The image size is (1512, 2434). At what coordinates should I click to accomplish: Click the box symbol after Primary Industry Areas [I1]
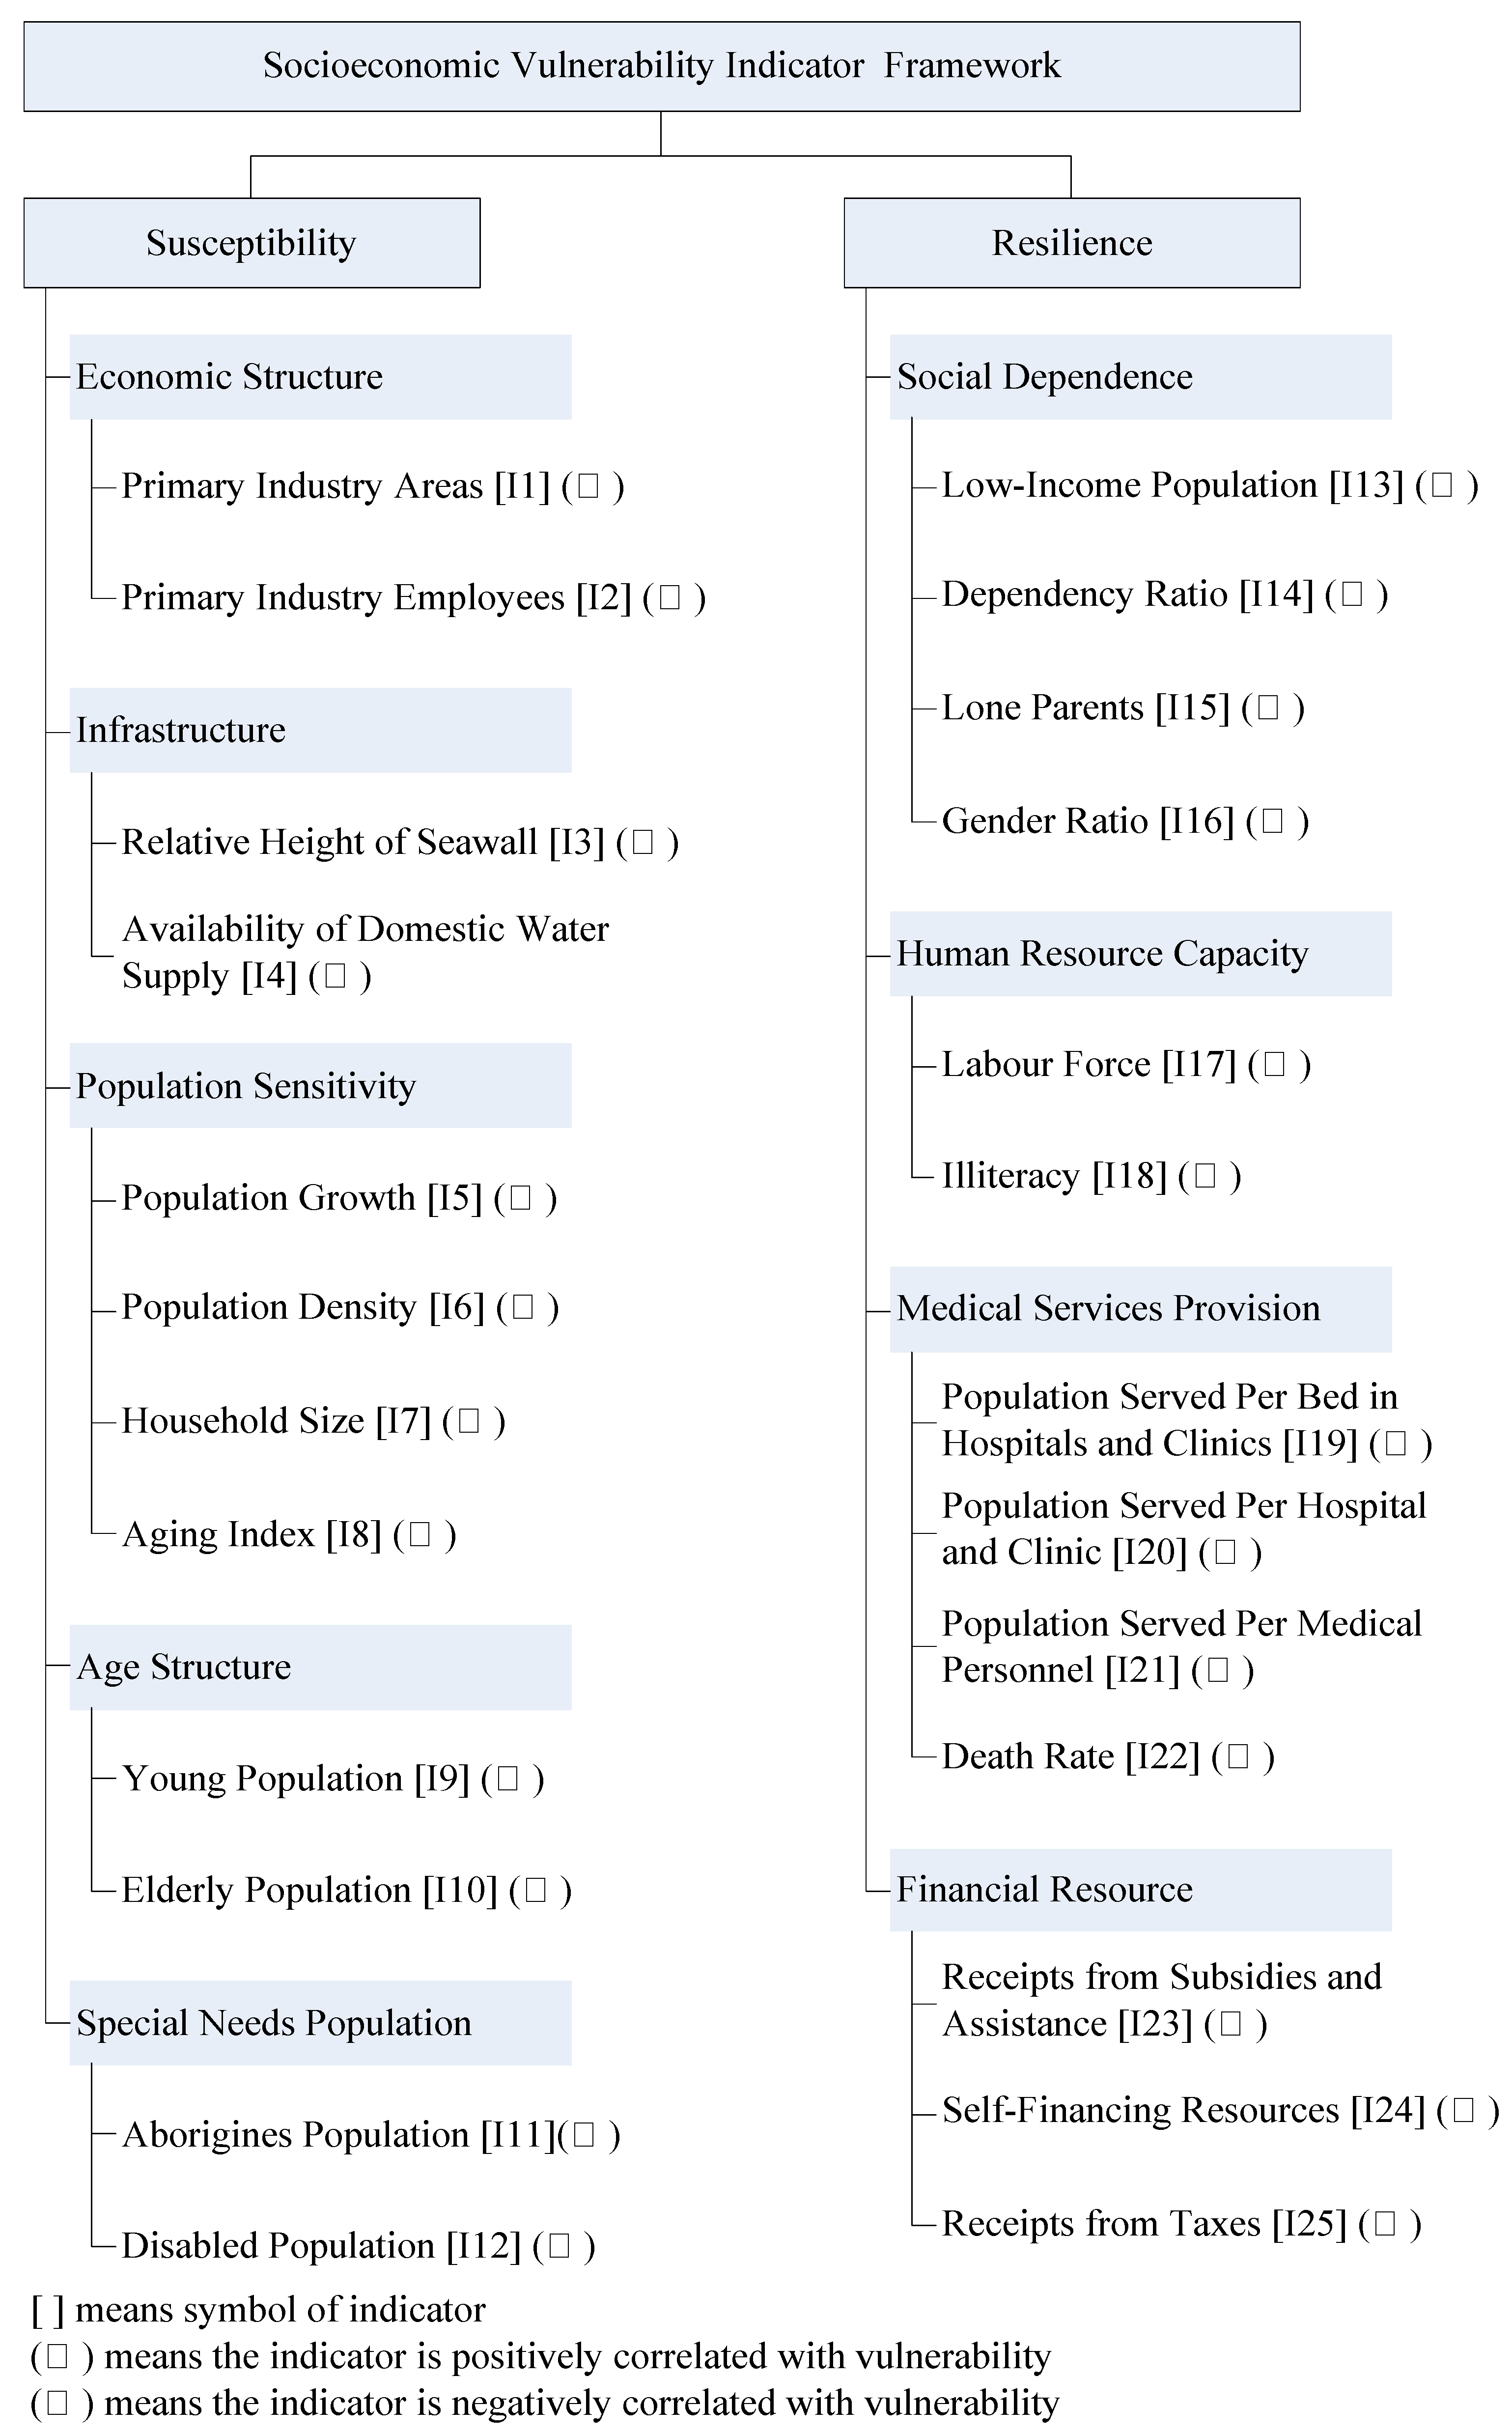[x=589, y=487]
